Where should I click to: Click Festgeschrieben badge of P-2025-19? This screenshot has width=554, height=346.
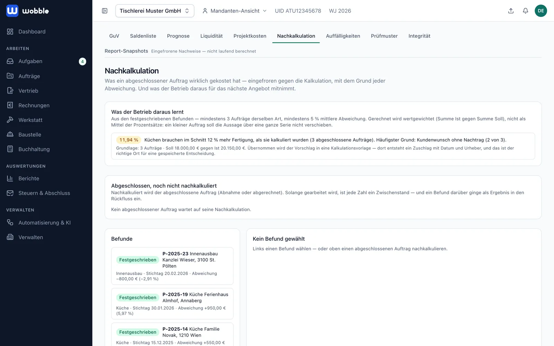pos(138,298)
